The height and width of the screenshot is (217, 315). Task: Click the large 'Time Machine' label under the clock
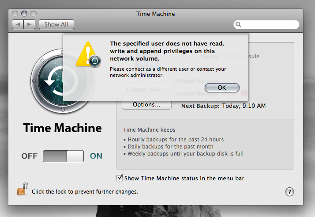63,128
